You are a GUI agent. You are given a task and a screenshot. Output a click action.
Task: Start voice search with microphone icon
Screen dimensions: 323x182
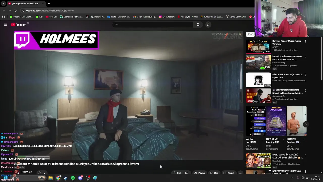pyautogui.click(x=208, y=25)
